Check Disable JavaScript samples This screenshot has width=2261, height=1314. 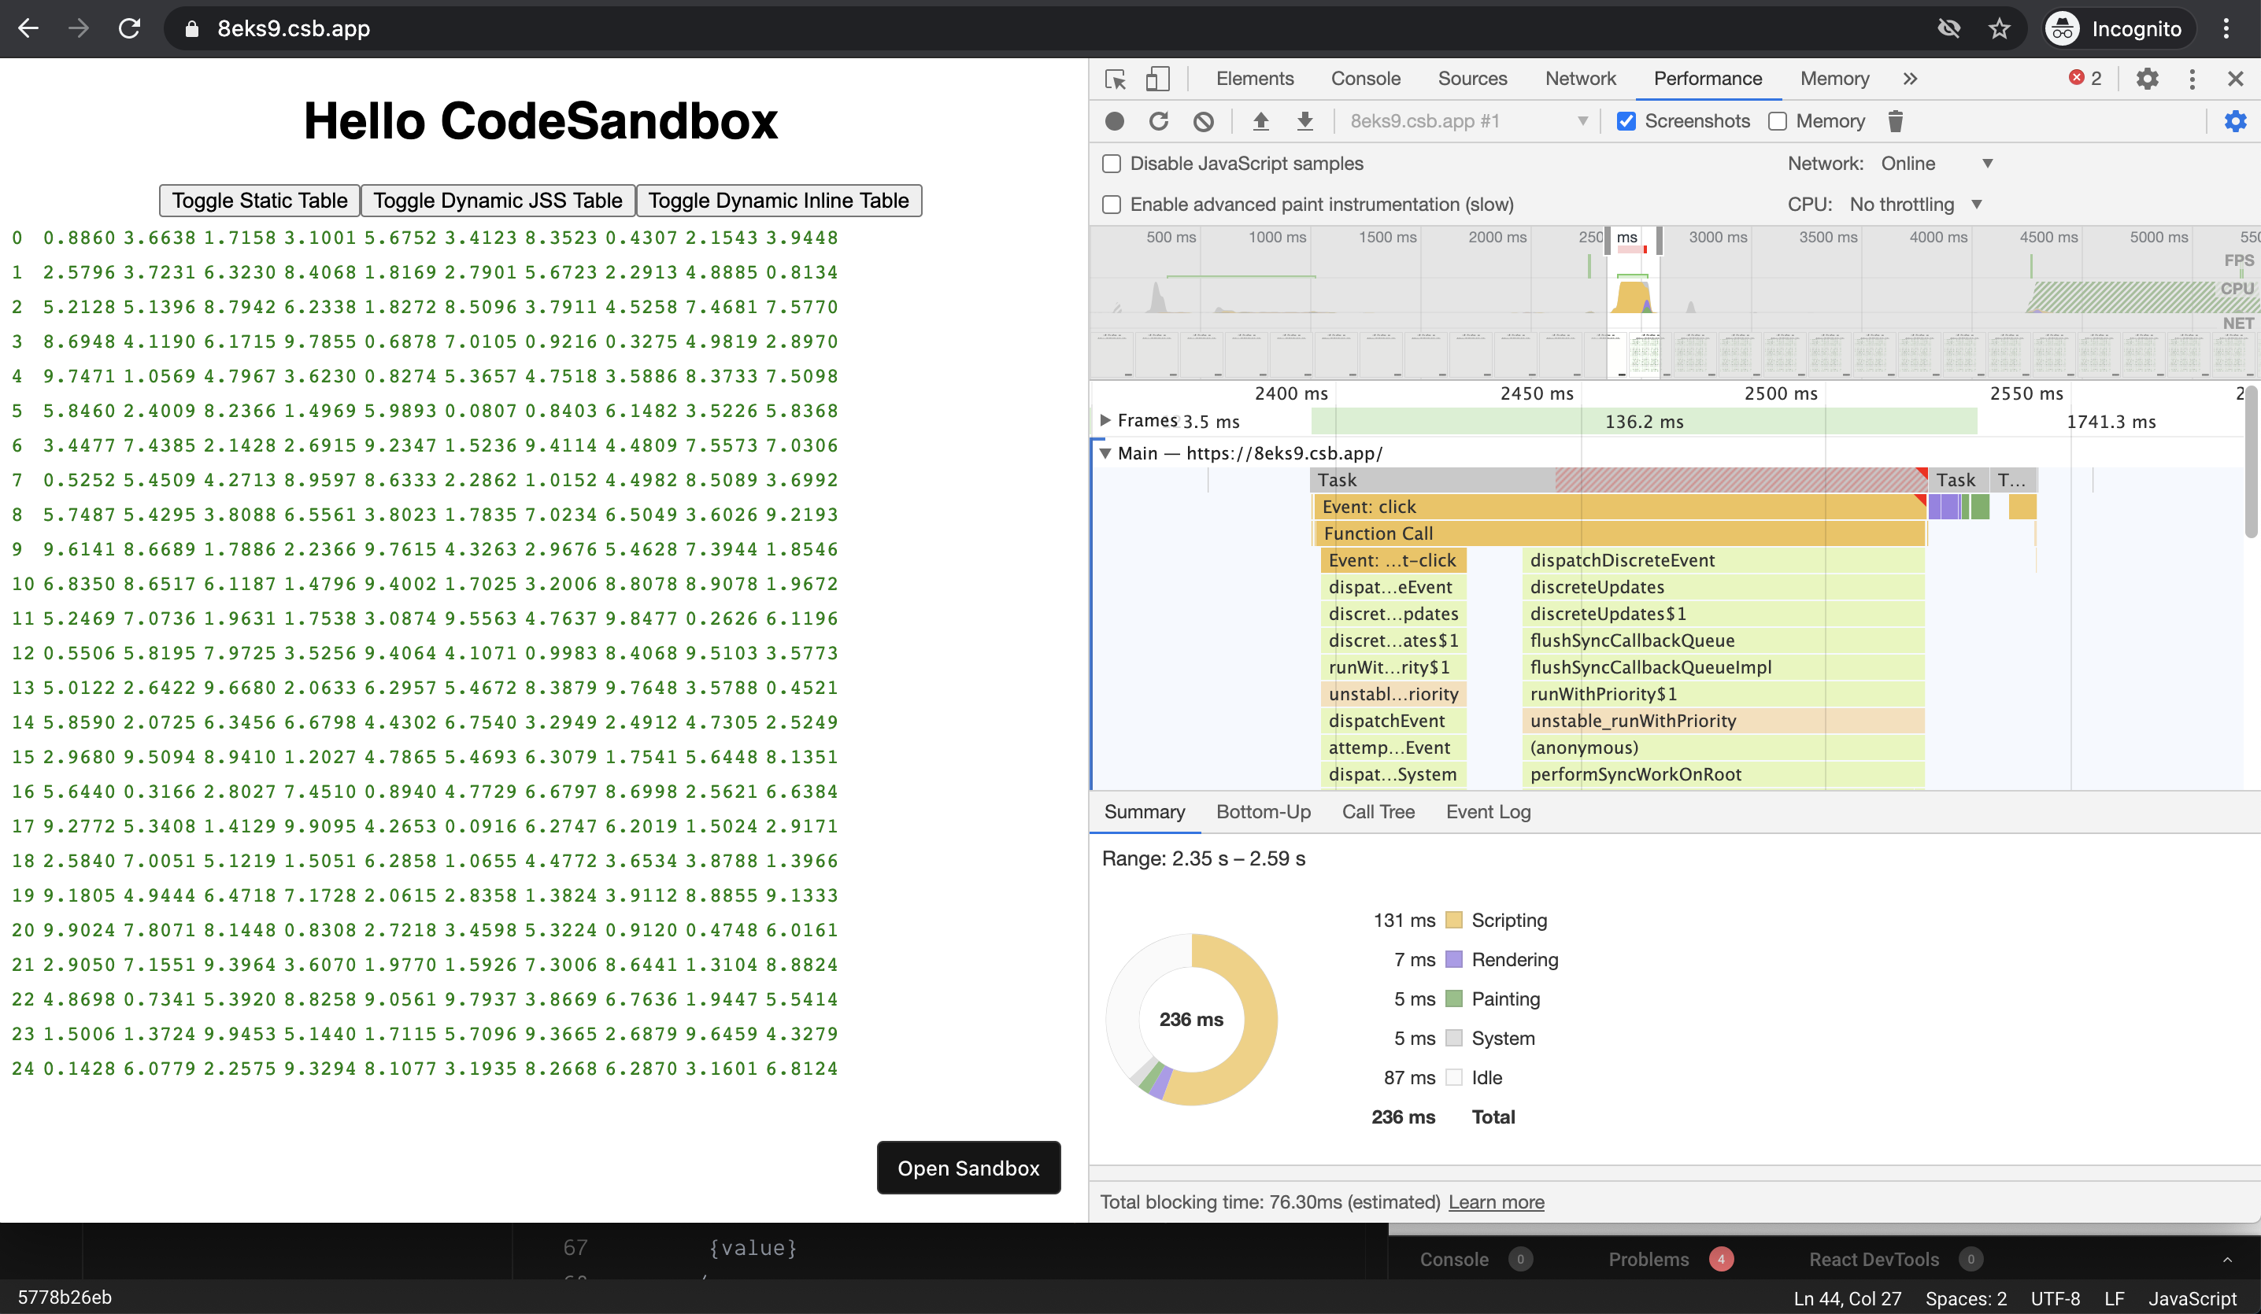pyautogui.click(x=1111, y=163)
